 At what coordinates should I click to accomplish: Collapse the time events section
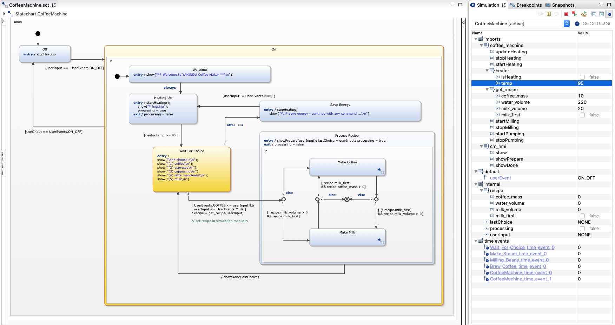point(476,241)
